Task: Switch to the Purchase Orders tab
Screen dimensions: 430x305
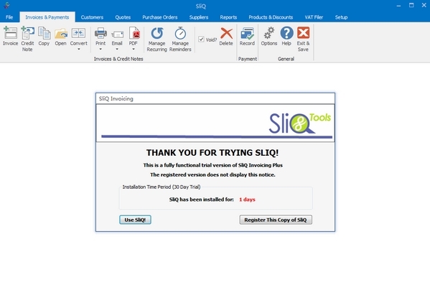Action: click(160, 17)
